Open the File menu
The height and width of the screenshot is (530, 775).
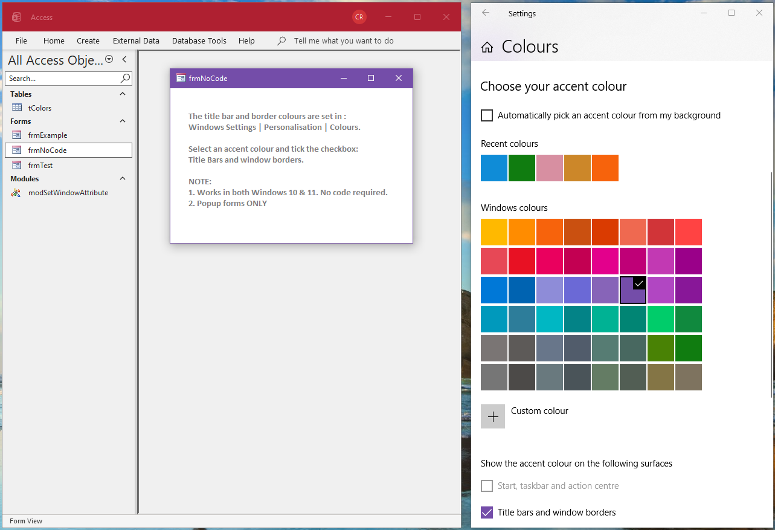21,41
